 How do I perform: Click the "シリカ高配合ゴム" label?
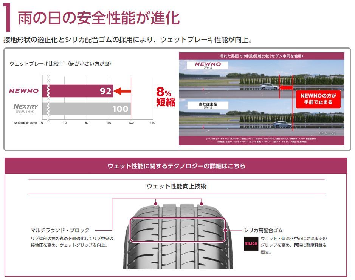tap(263, 230)
